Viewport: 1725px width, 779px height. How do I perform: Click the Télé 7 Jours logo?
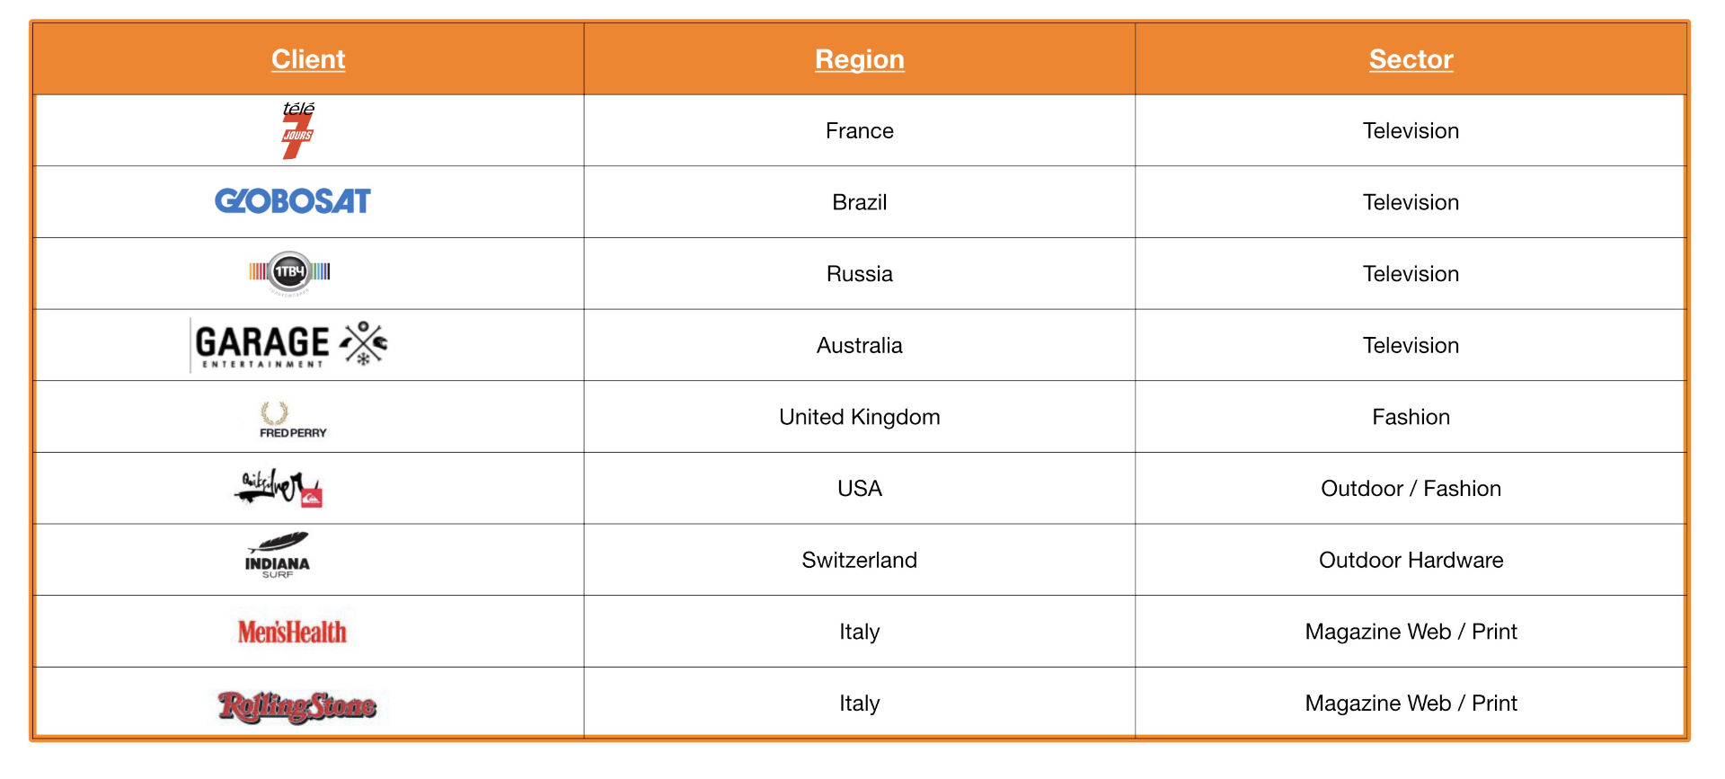click(x=297, y=130)
